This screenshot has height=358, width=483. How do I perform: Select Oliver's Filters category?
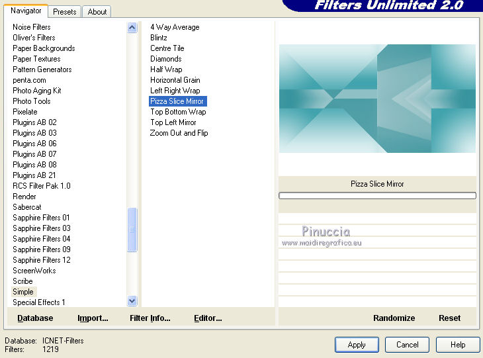(34, 38)
